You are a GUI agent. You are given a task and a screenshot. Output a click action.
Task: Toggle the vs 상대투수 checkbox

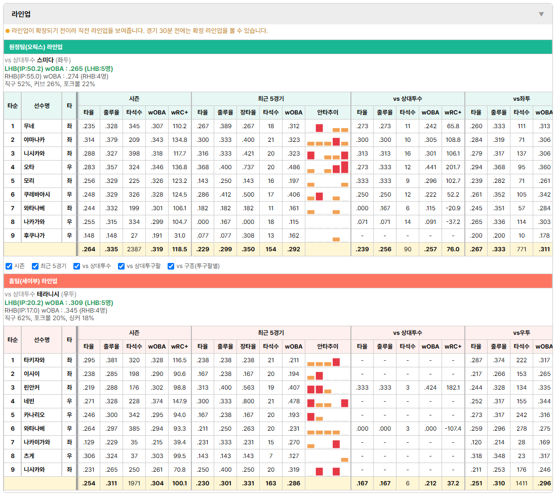[x=76, y=266]
